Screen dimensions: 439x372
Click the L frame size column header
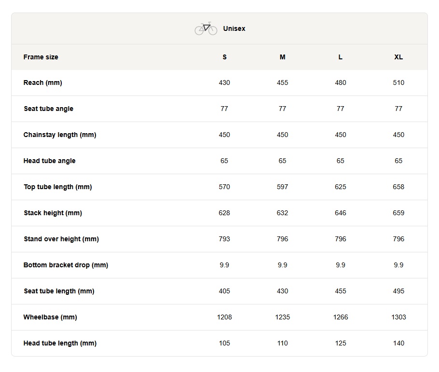click(341, 57)
